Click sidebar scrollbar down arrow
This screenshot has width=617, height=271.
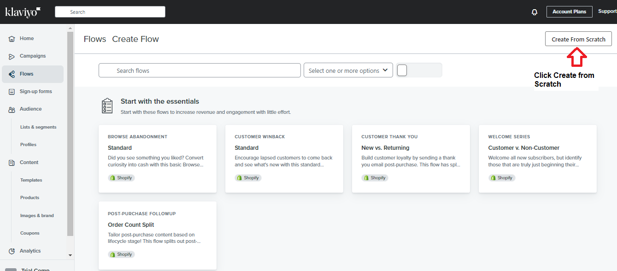pyautogui.click(x=70, y=255)
